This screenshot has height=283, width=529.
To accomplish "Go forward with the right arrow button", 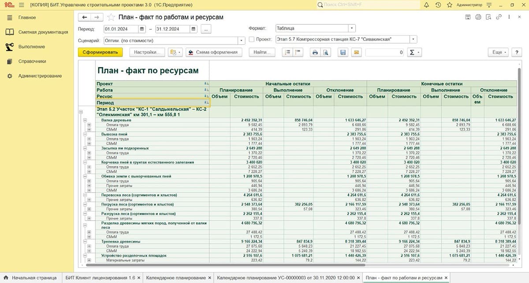I will (x=97, y=17).
